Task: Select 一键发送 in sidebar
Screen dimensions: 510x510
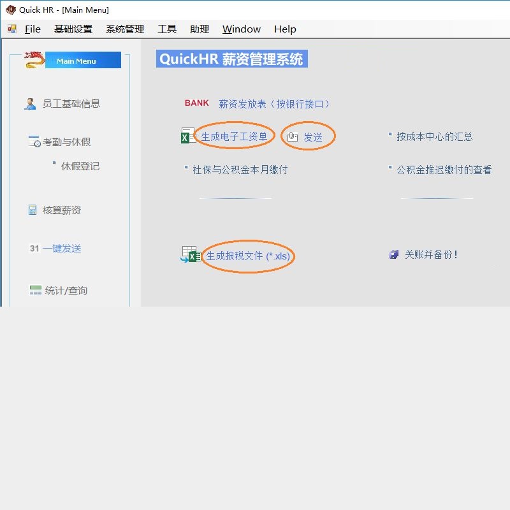Action: point(62,249)
